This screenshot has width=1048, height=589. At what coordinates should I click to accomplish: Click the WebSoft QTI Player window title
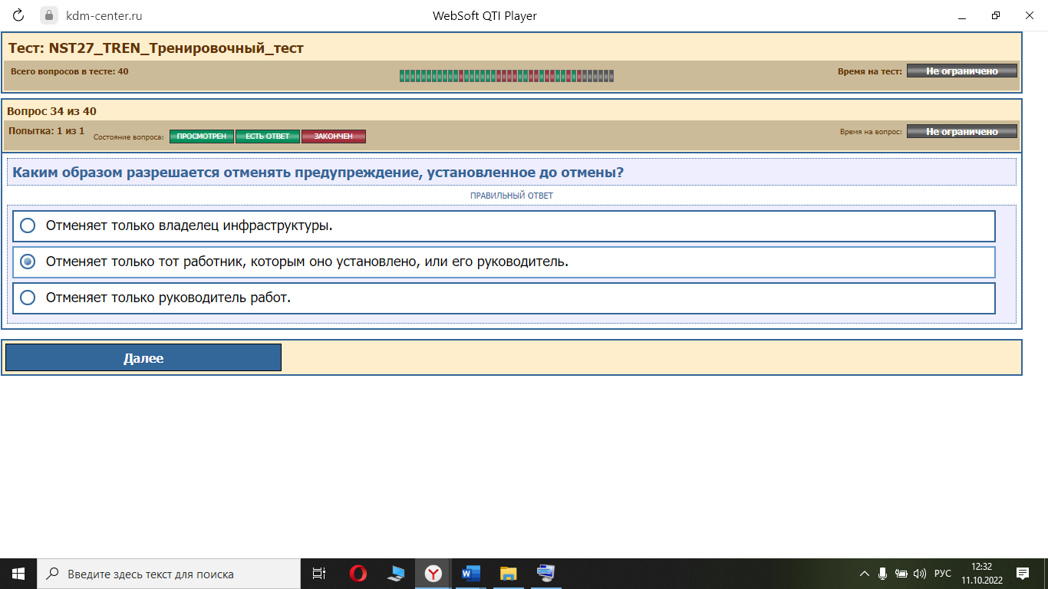485,15
